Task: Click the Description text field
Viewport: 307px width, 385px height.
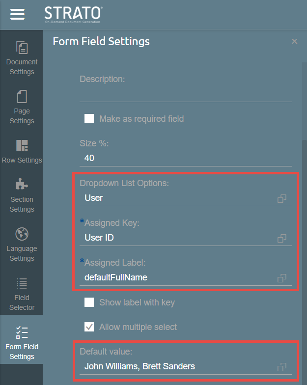Action: 186,94
